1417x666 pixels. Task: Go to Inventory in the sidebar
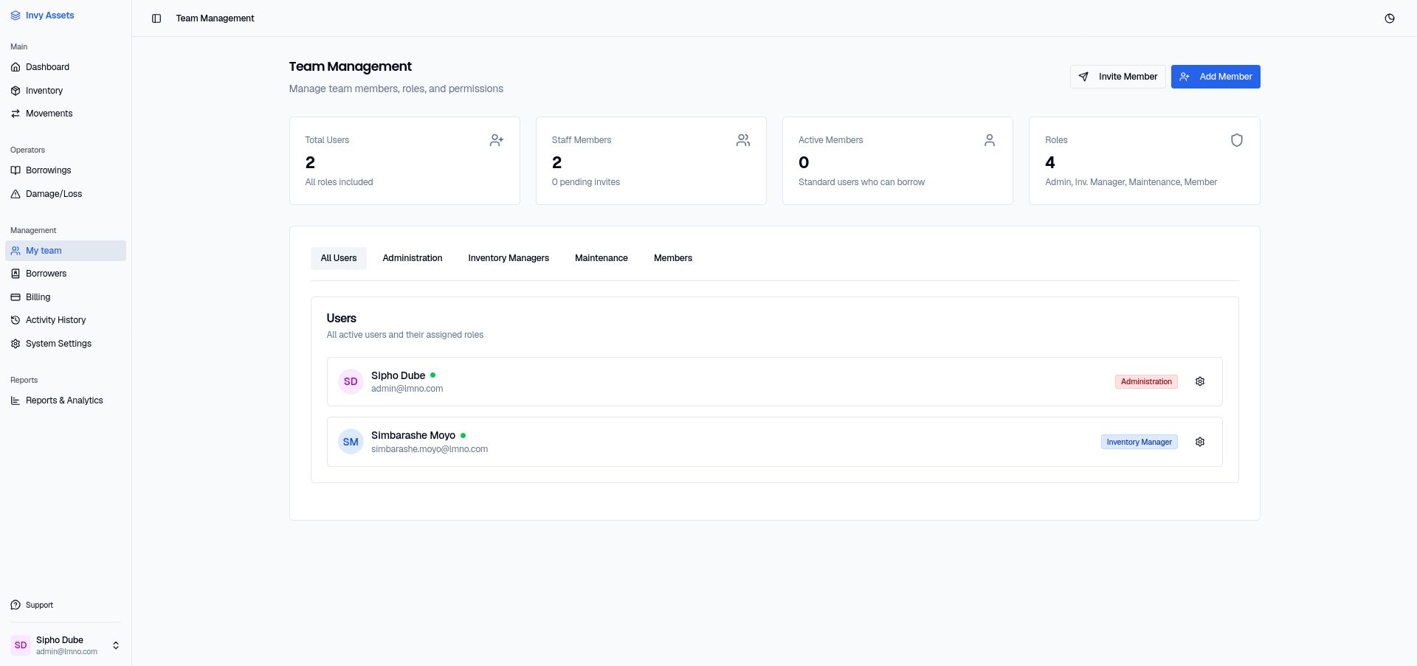point(66,91)
